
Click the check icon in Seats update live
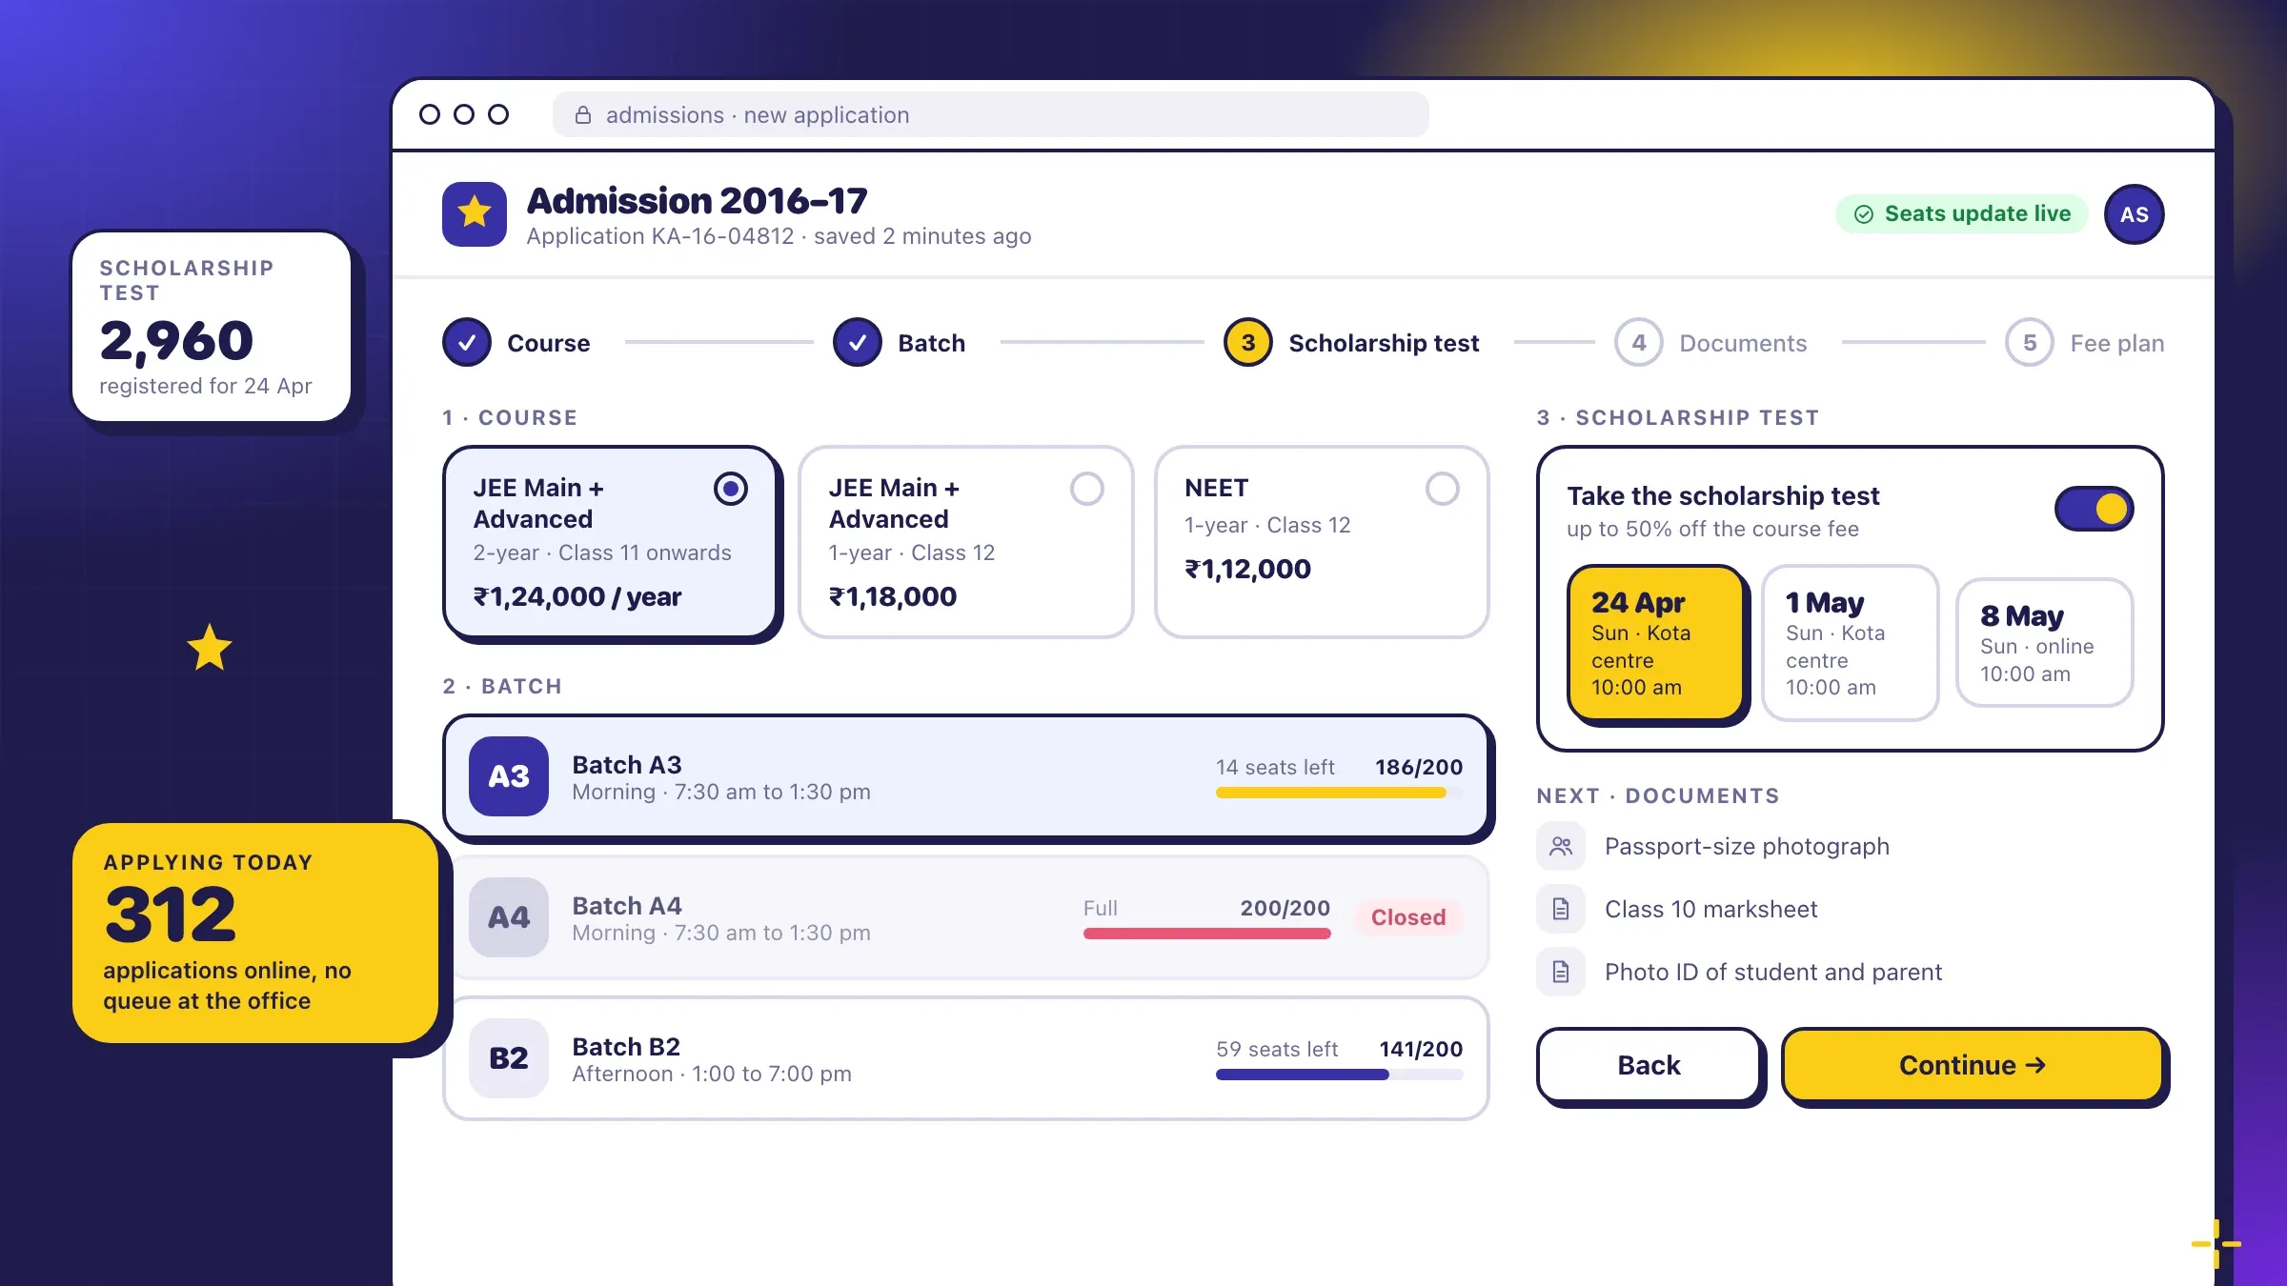(x=1864, y=214)
